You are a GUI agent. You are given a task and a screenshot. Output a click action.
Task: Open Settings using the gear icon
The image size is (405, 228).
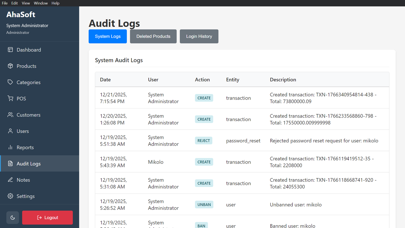(x=10, y=196)
